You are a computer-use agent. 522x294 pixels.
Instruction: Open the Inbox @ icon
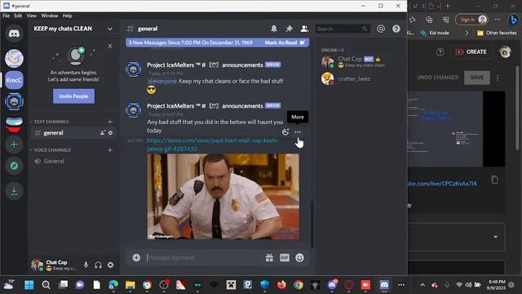pos(381,29)
